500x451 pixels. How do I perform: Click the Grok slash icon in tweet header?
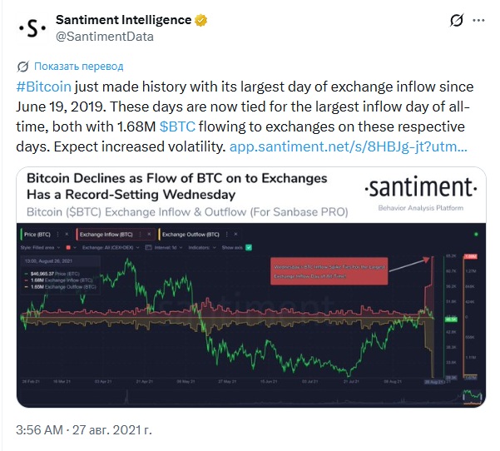click(x=456, y=21)
